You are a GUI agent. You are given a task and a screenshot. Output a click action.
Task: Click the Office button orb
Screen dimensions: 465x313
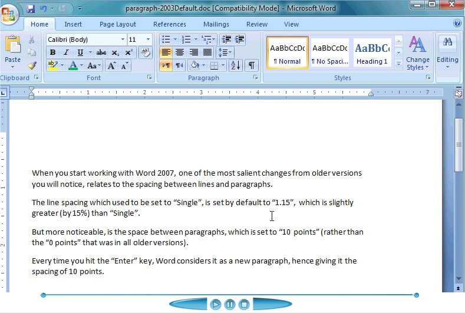pyautogui.click(x=9, y=14)
